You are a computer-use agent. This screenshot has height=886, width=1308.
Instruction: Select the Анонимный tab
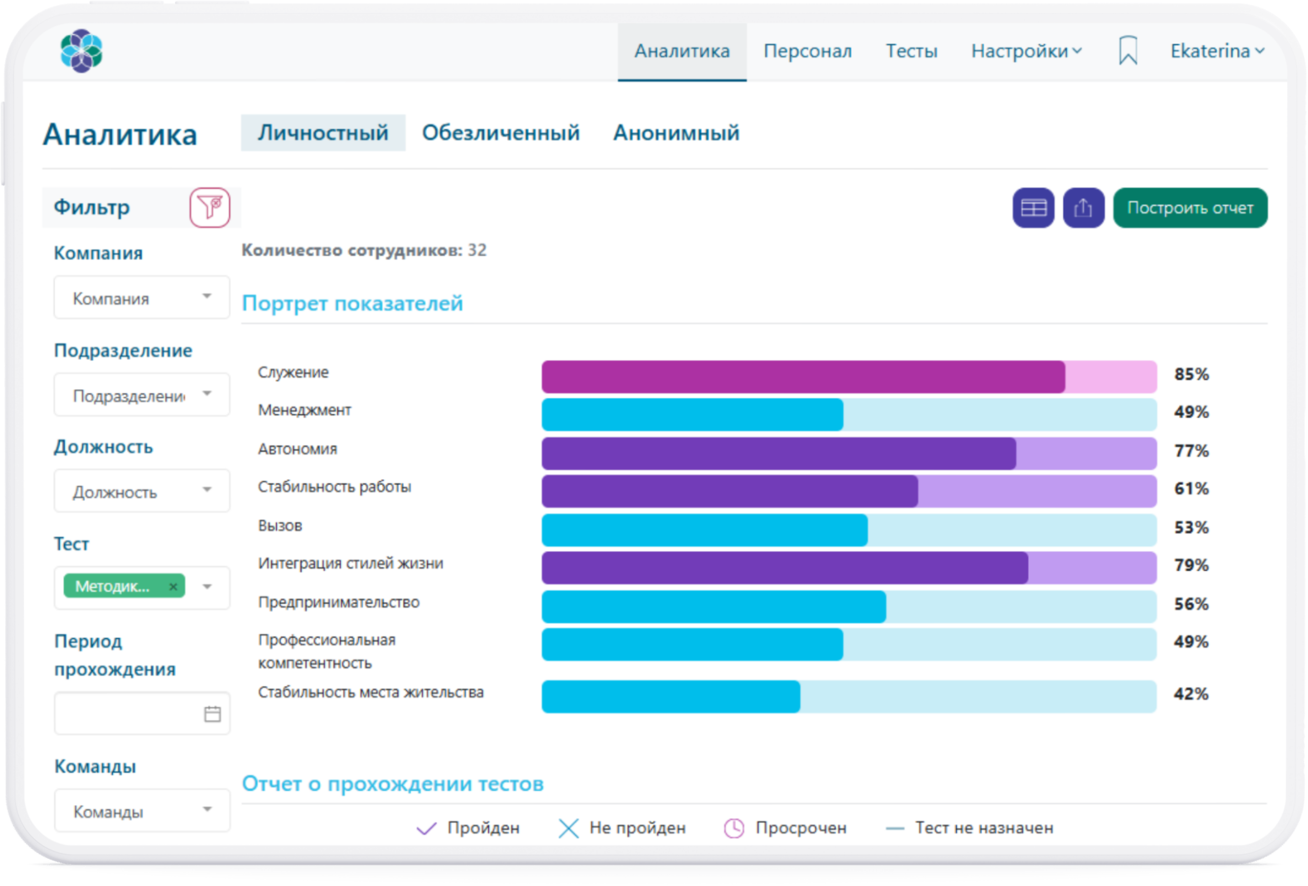pyautogui.click(x=675, y=133)
